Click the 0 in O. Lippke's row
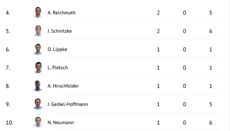Image resolution: width=230 pixels, height=131 pixels. click(185, 49)
